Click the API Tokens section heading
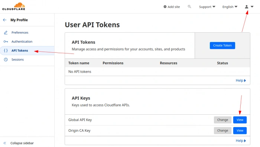 click(x=84, y=42)
